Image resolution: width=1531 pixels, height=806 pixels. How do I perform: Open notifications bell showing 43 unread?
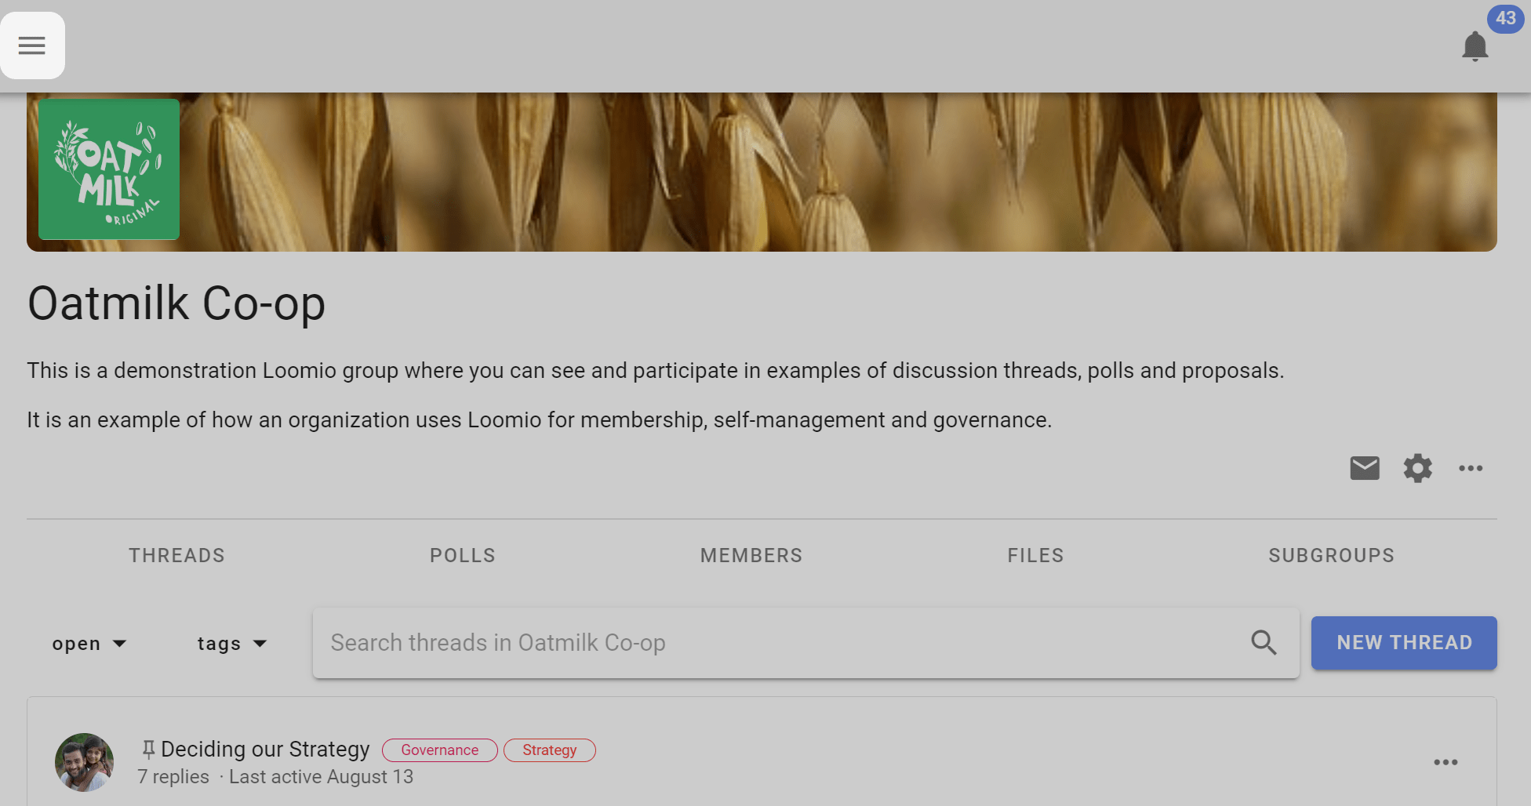pyautogui.click(x=1475, y=46)
